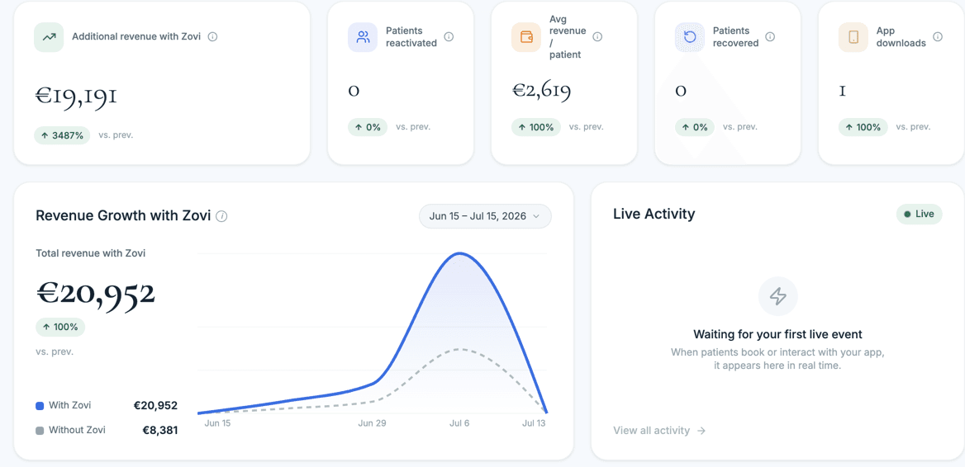
Task: Click the dashed Without Zovi curve peak
Action: click(459, 349)
